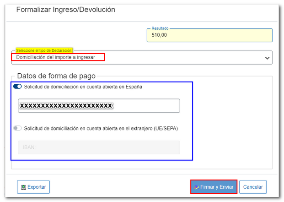Click the 'Formalizar Ingreso/Devolución' title
The width and height of the screenshot is (284, 202).
[65, 10]
